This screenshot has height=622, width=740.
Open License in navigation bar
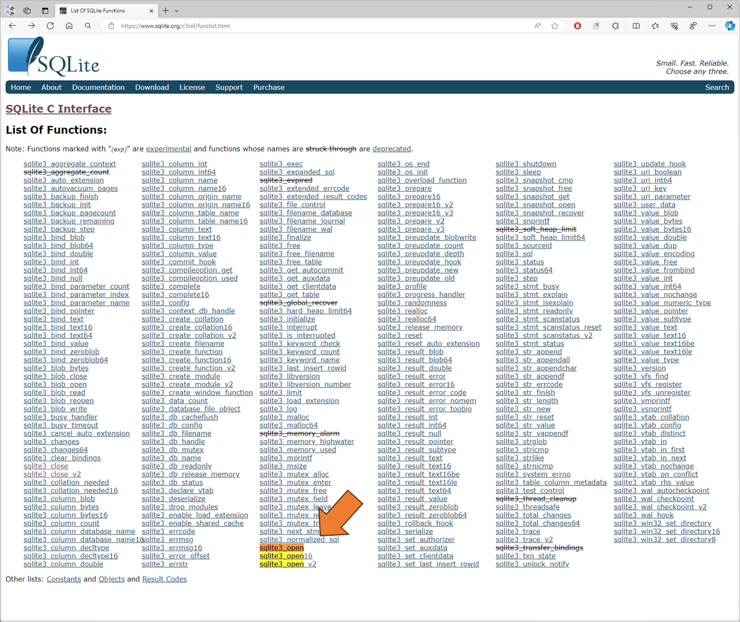pos(192,87)
